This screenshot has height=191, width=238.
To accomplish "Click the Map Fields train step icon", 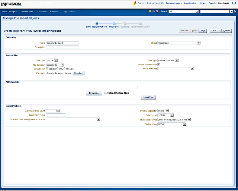I will (114, 24).
